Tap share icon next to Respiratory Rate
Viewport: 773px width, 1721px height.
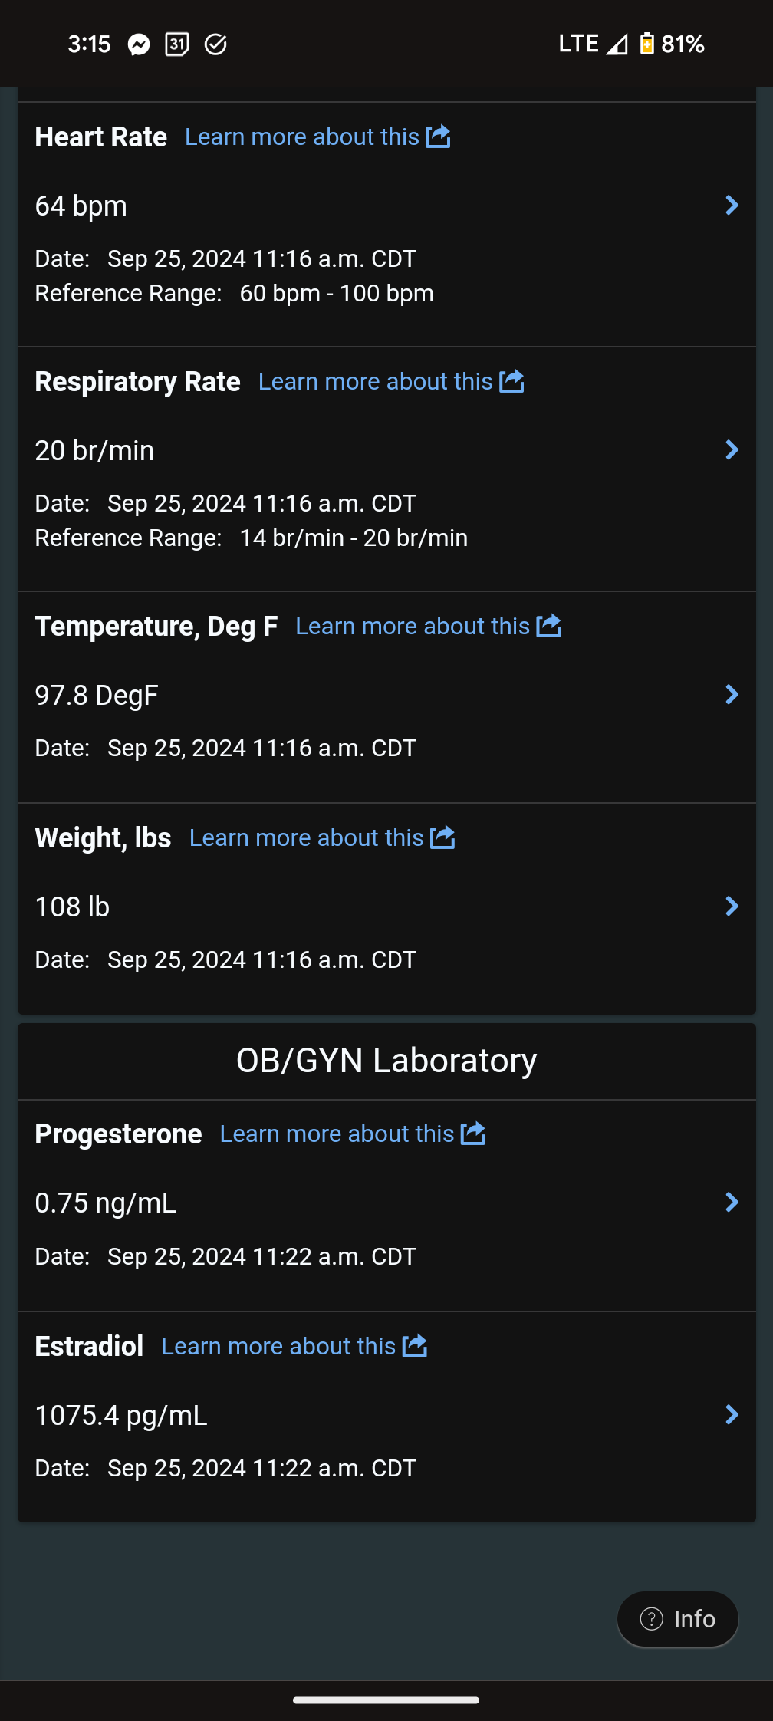click(x=511, y=381)
